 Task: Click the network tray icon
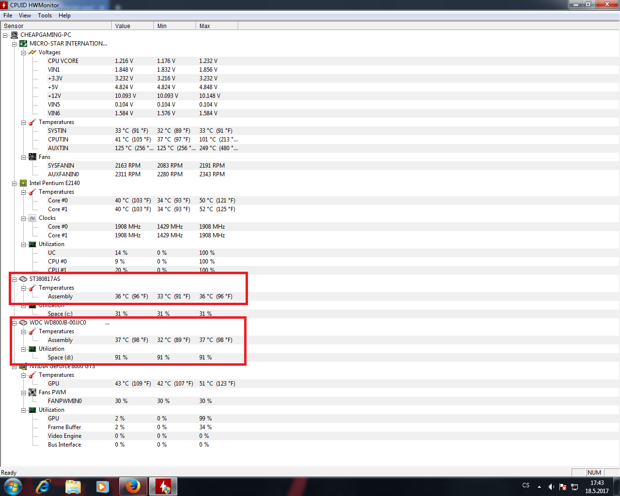(x=574, y=486)
